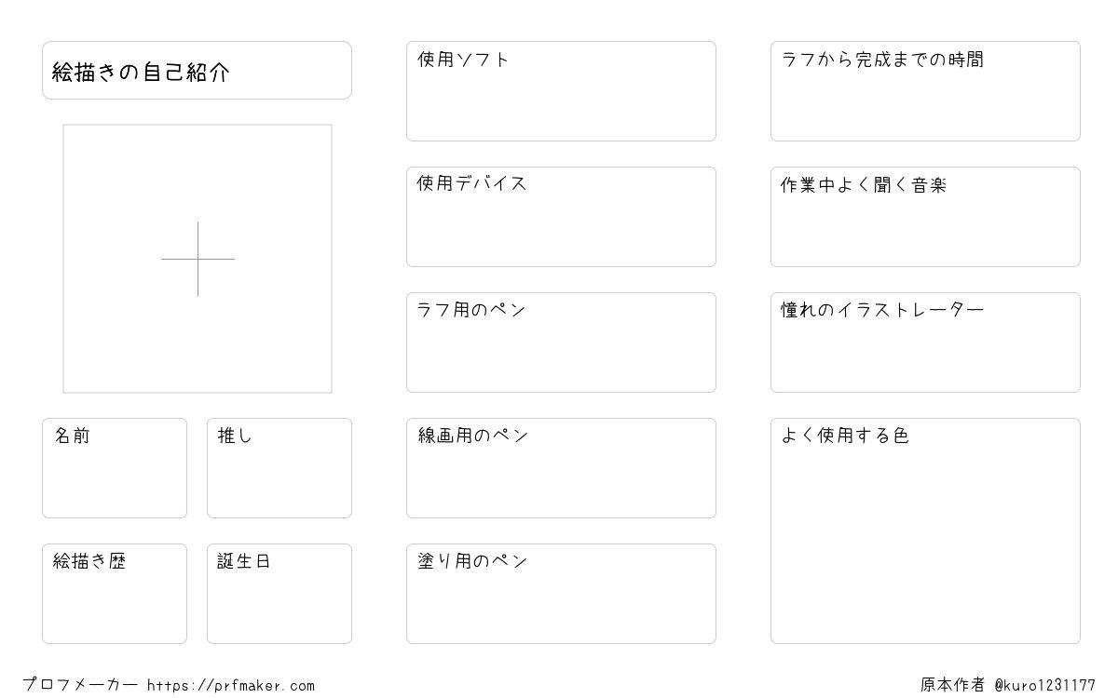Viewport: 1118px width, 698px height.
Task: Select the ラフから完成までの時間 box
Action: point(925,91)
